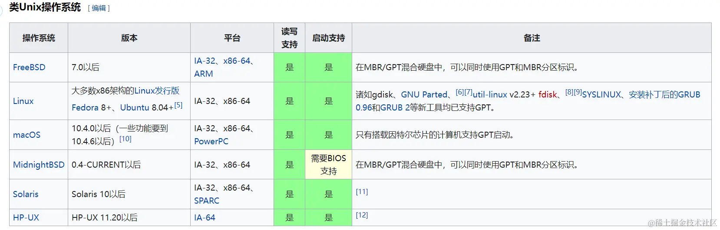Open the macOS link

click(x=26, y=135)
